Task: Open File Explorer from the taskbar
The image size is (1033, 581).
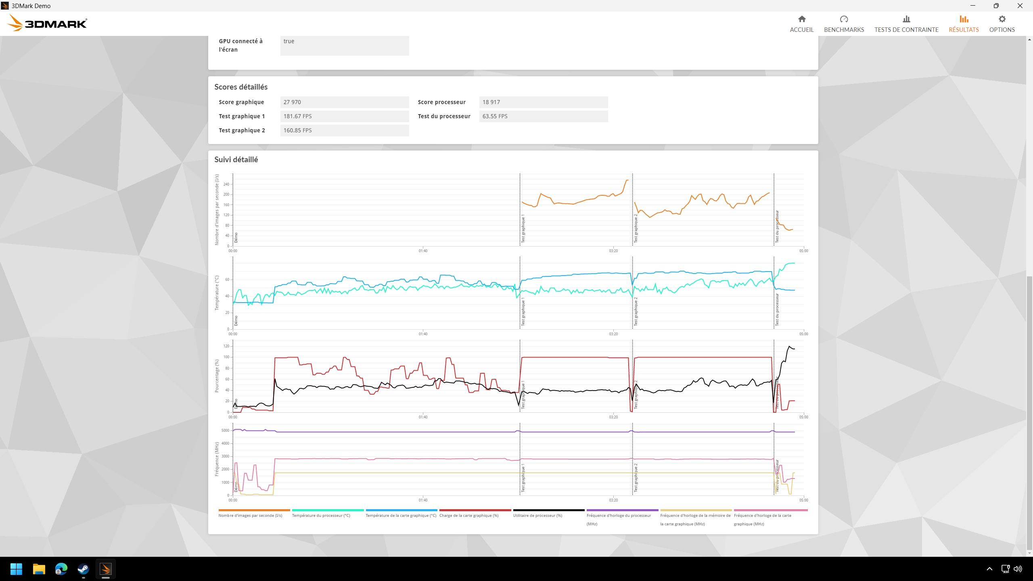Action: tap(39, 569)
